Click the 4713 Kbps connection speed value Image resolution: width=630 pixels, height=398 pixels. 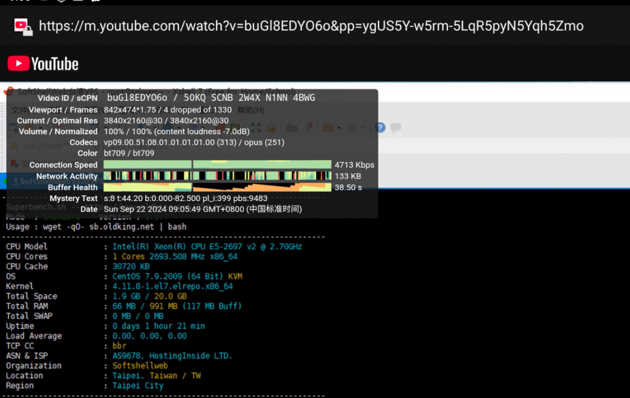click(x=354, y=165)
